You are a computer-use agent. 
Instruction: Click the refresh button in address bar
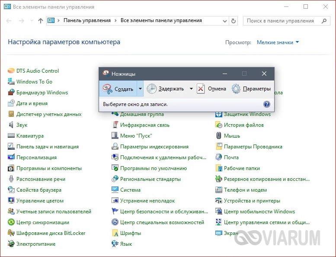234,21
